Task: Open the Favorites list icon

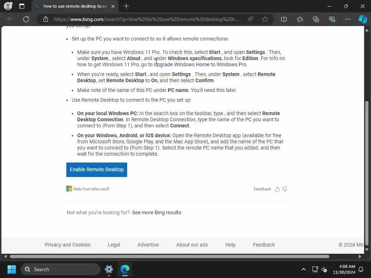Action: pos(300,19)
